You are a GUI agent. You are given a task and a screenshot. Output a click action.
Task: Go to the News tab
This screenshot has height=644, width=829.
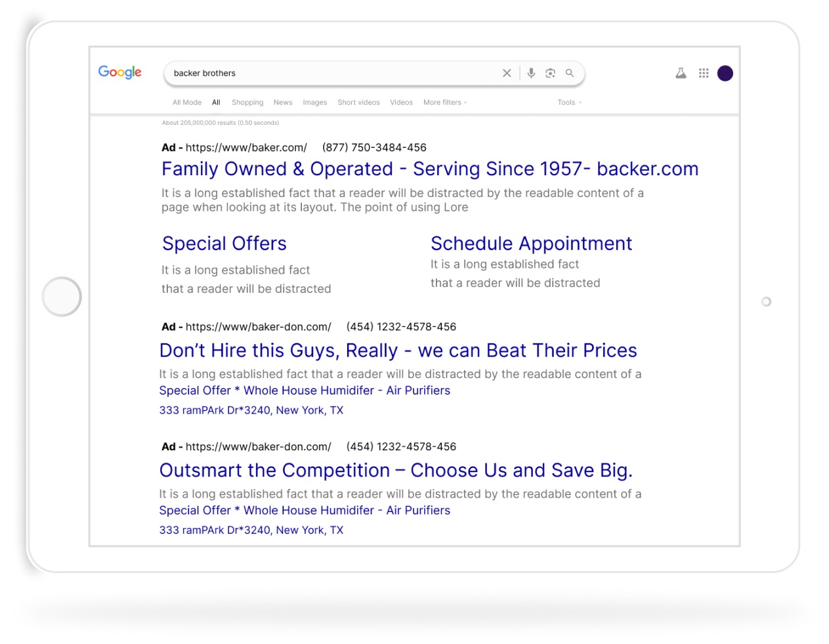pos(283,102)
